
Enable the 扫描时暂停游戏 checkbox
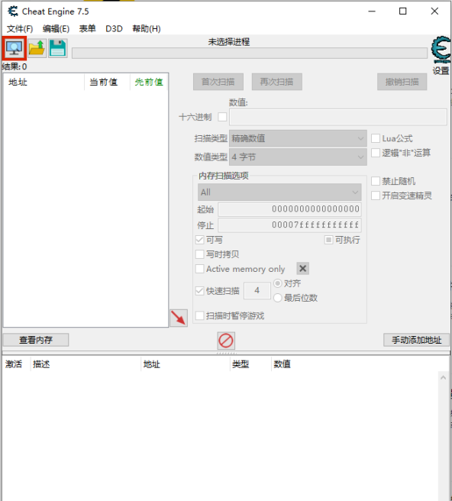click(199, 315)
